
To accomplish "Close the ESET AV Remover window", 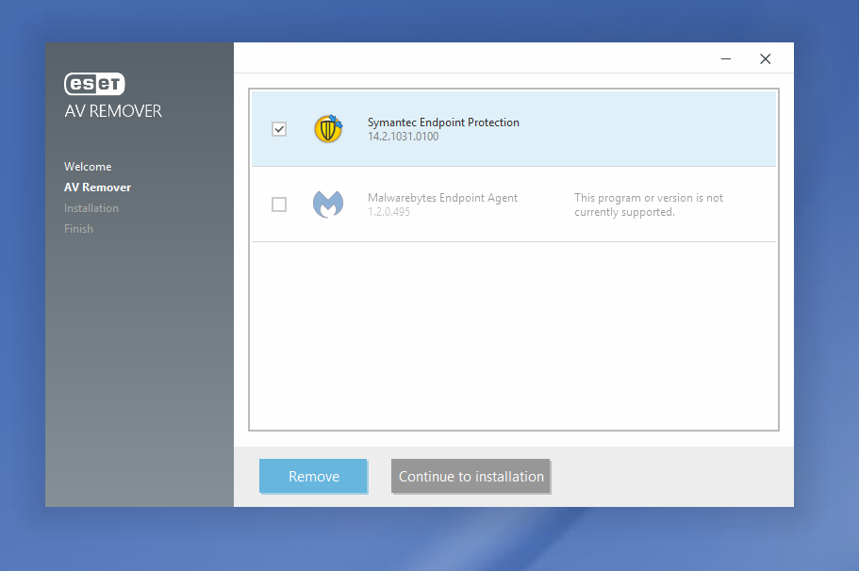I will (766, 58).
